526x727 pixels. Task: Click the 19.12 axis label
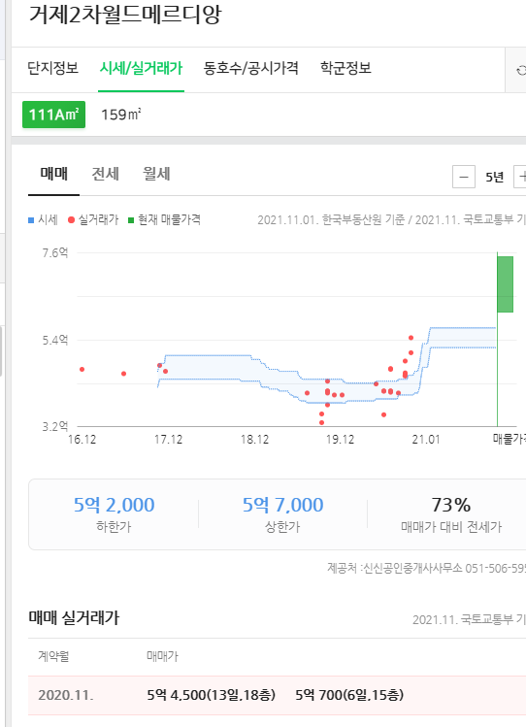[341, 440]
